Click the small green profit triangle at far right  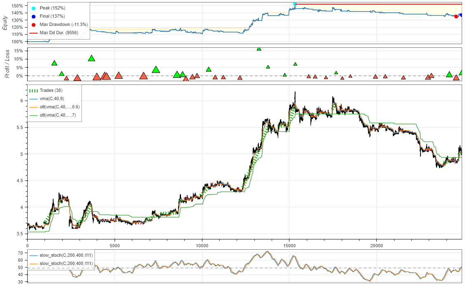[x=449, y=75]
